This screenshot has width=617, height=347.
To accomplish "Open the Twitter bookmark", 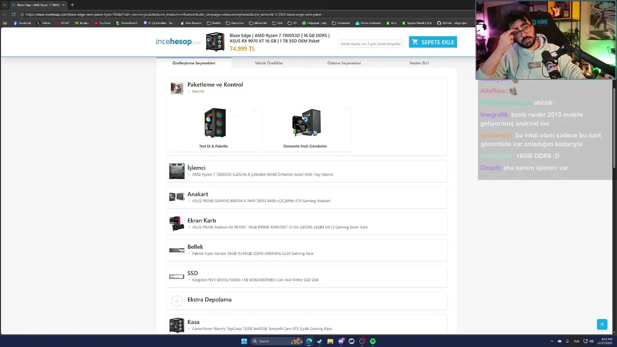I will tap(43, 23).
